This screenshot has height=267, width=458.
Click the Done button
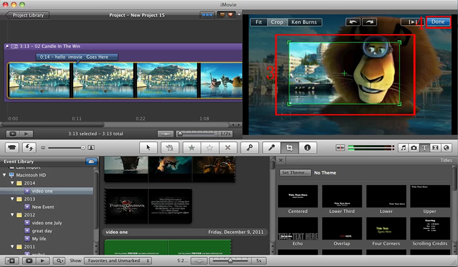pyautogui.click(x=438, y=22)
